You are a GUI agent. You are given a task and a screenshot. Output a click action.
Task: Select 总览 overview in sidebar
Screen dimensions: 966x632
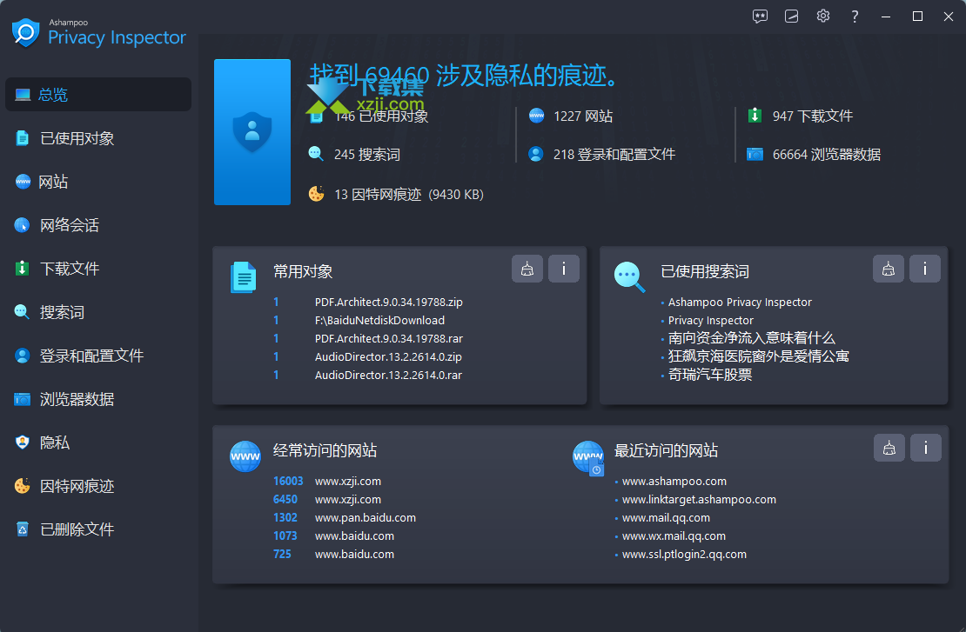point(98,95)
